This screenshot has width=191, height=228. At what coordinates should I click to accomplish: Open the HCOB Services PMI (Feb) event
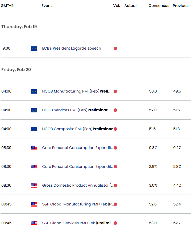pos(75,110)
